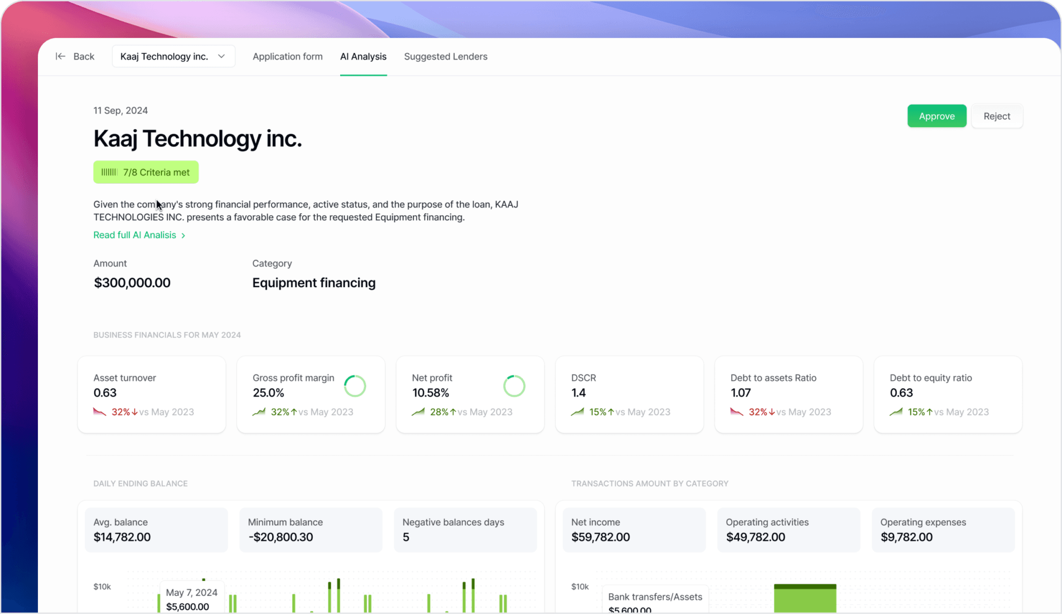The height and width of the screenshot is (614, 1062).
Task: Click the Gross profit margin progress ring
Action: pyautogui.click(x=355, y=386)
